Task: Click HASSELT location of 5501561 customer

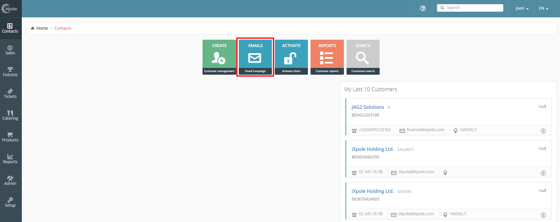Action: pos(458,214)
